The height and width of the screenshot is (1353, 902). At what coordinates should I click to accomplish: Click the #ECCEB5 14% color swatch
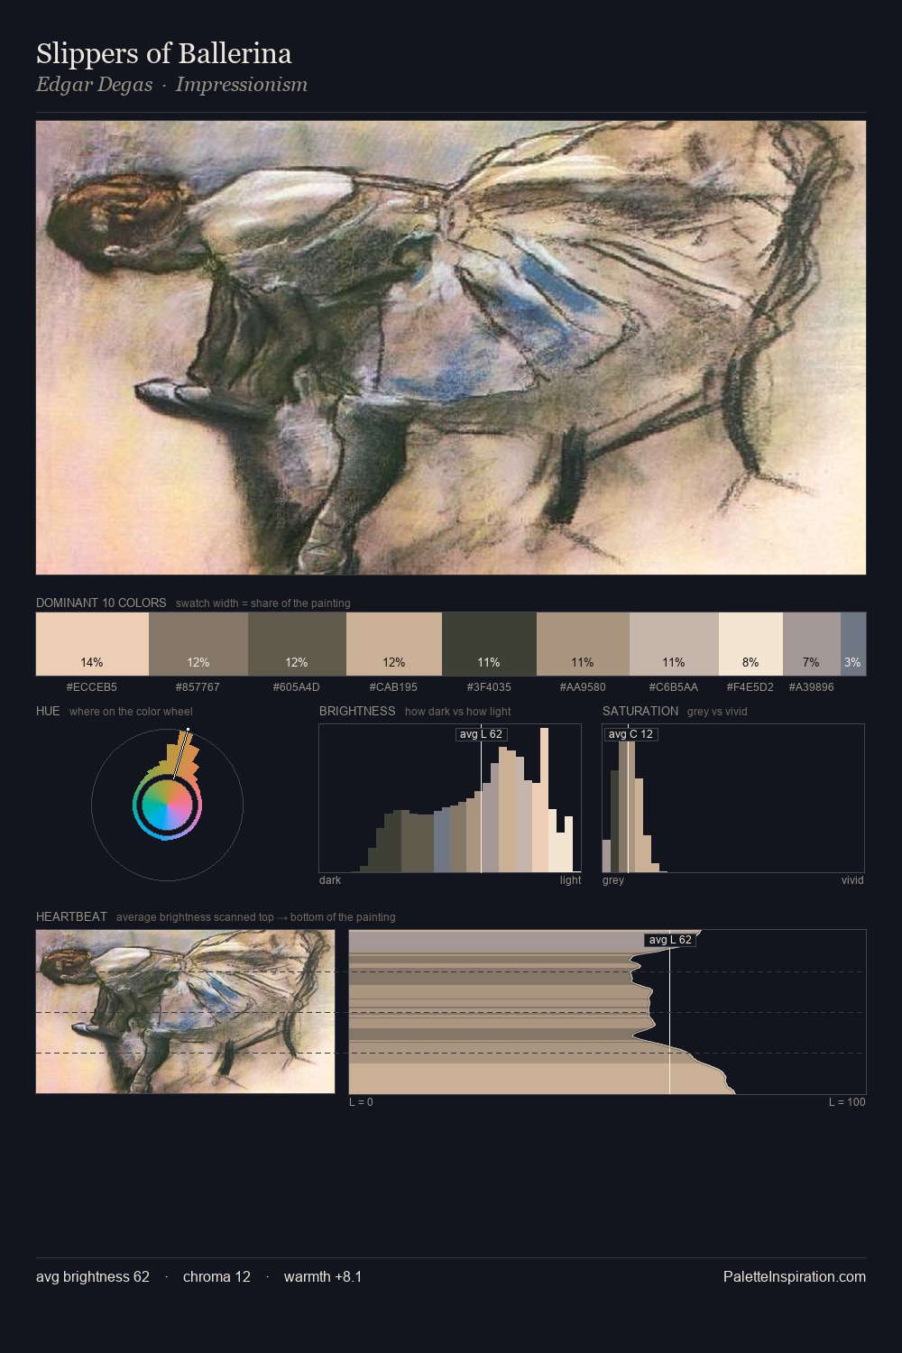pyautogui.click(x=92, y=644)
